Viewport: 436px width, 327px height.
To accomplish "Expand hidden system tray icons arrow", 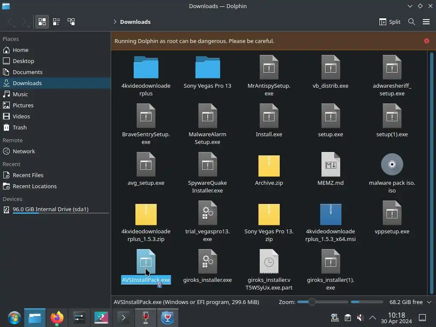I will [x=373, y=318].
